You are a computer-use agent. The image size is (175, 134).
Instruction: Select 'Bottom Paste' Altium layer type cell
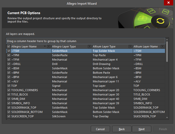112,73
